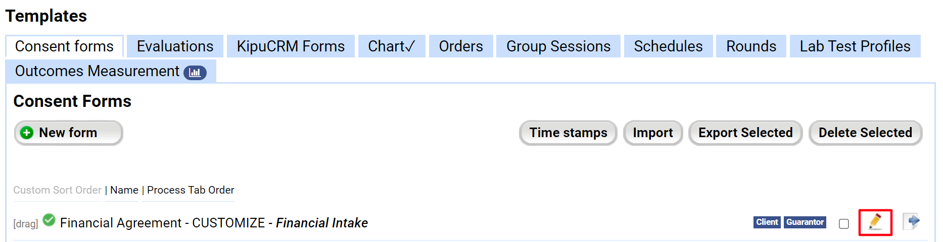Select the Group Sessions tab
The height and width of the screenshot is (242, 943).
coord(558,46)
